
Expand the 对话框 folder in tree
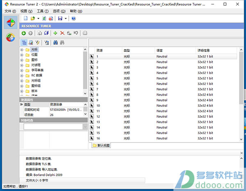pyautogui.click(x=22, y=65)
